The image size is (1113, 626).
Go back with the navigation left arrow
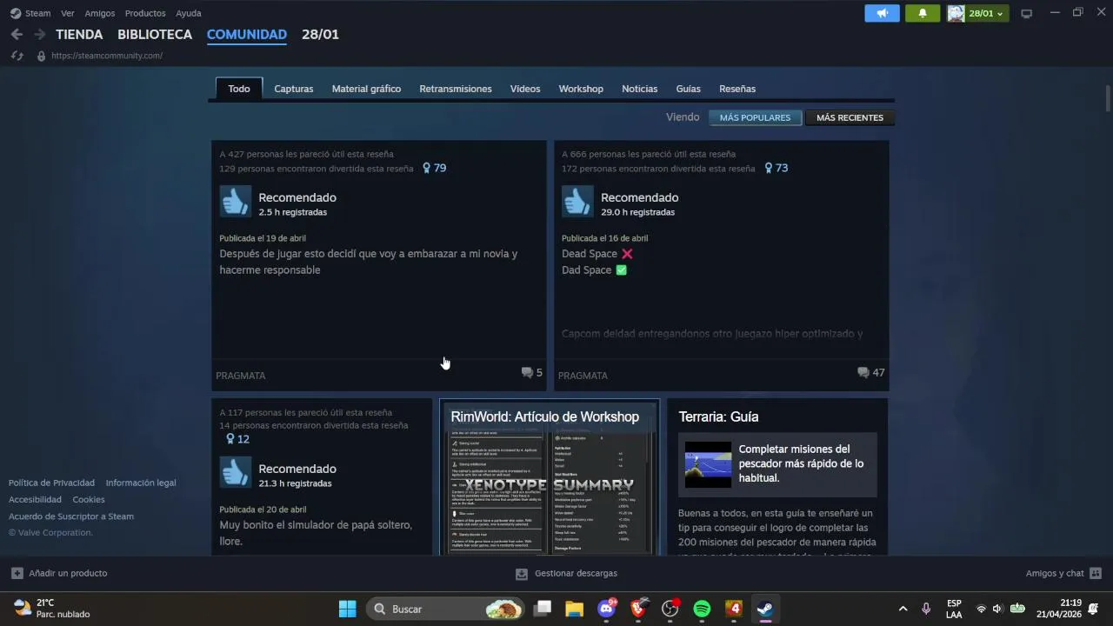[17, 35]
